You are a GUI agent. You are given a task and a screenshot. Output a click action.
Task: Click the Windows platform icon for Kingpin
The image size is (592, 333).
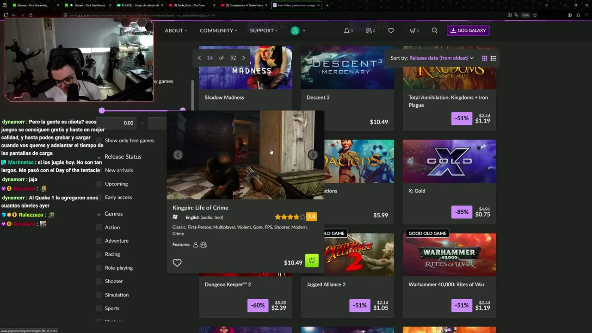click(175, 217)
